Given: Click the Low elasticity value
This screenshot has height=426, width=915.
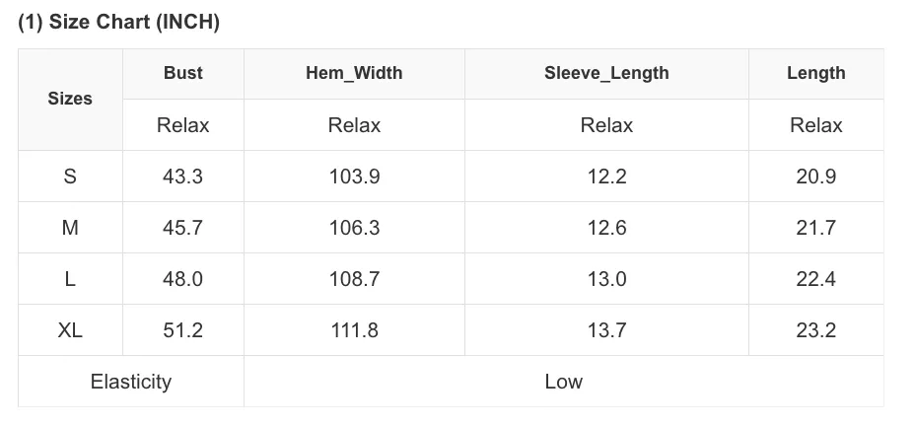Looking at the screenshot, I should point(564,381).
